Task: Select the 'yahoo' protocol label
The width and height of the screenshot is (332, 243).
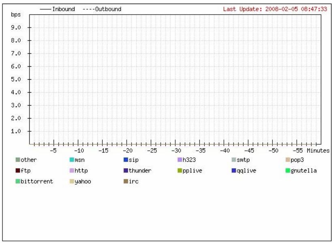Action: pos(83,182)
